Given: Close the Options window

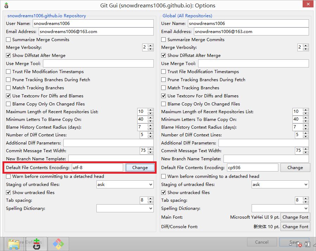Looking at the screenshot, I should point(308,4).
